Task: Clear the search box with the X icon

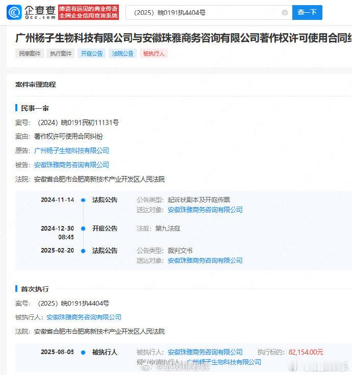Action: [x=285, y=12]
